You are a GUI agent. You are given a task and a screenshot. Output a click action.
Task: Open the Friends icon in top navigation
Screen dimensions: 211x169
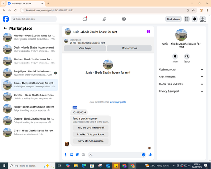[x=104, y=19]
